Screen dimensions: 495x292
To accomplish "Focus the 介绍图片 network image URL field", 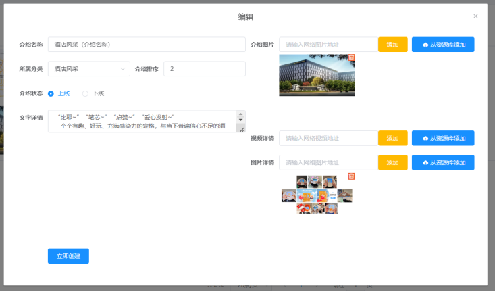I will tap(328, 45).
